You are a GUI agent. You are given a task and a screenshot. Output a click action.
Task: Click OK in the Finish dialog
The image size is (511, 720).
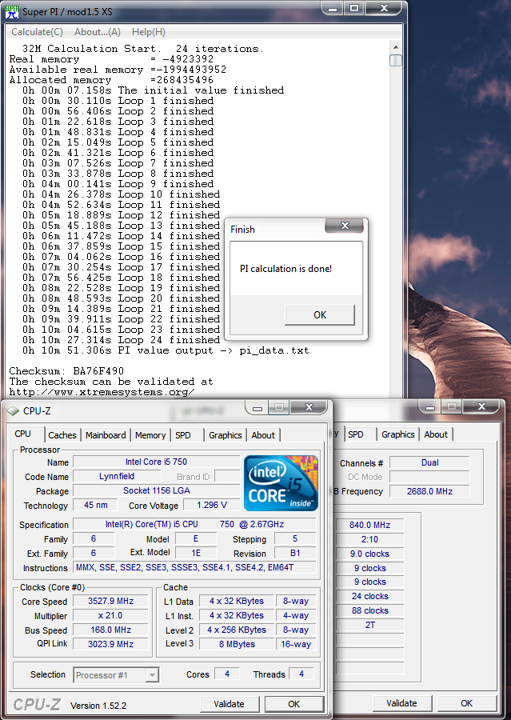[x=320, y=315]
